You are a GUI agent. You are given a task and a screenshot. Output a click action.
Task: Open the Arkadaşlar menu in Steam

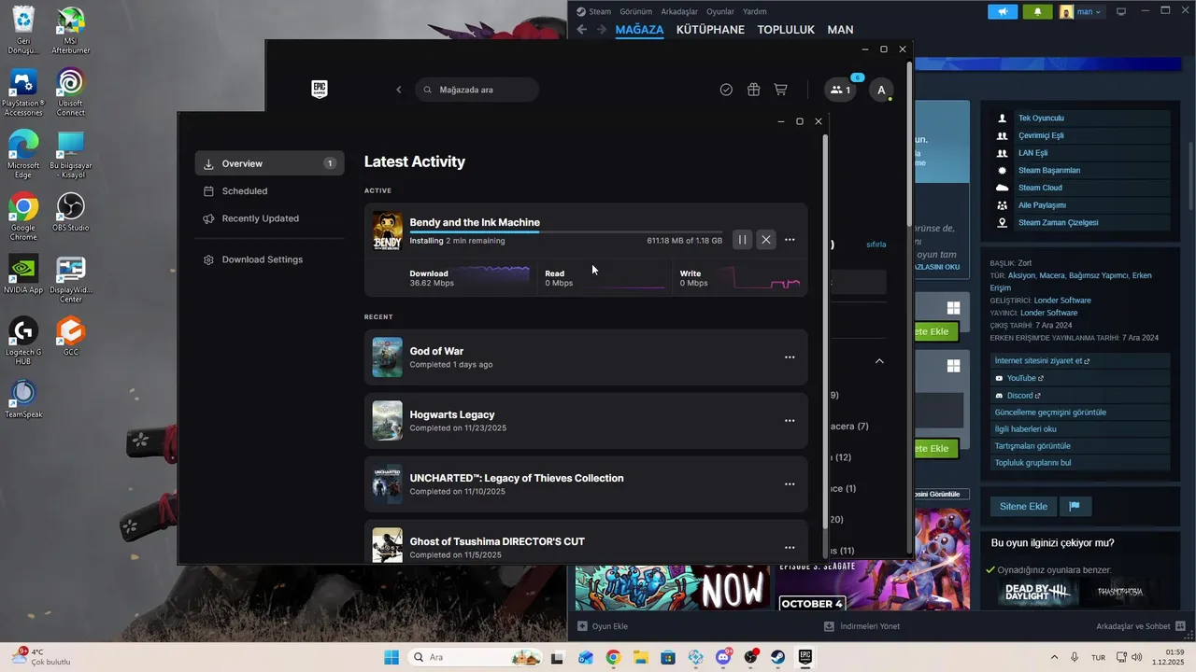coord(679,11)
